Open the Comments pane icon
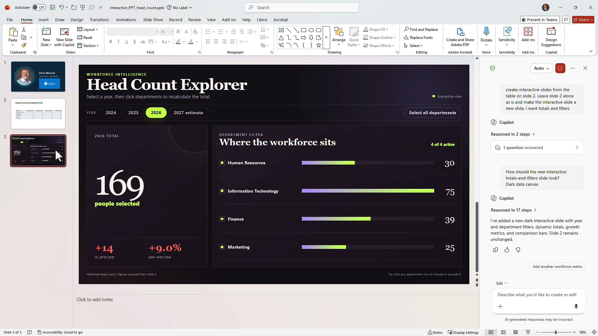Screen dimensions: 598x336 [566, 20]
